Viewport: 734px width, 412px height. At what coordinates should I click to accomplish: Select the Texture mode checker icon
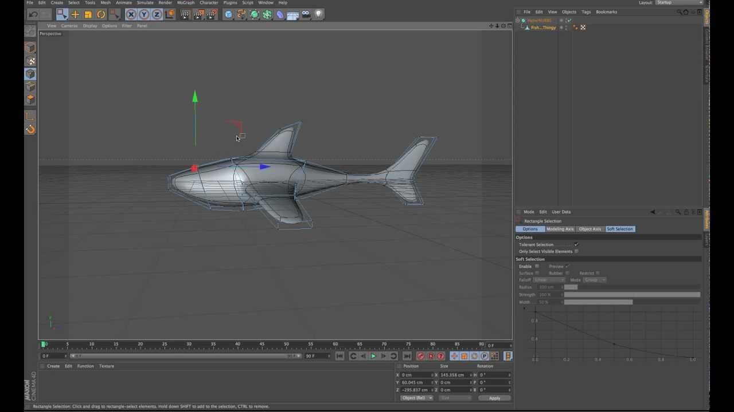[x=30, y=61]
